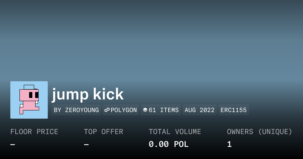Viewport: 303px width, 159px height.
Task: Click the unique owners count of 1
Action: (x=229, y=144)
